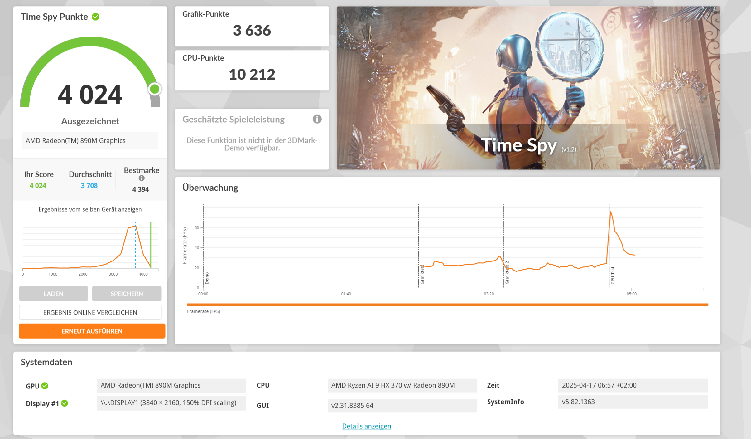Screen dimensions: 751x439
Task: Click the green validation check next to GPU
Action: [45, 386]
